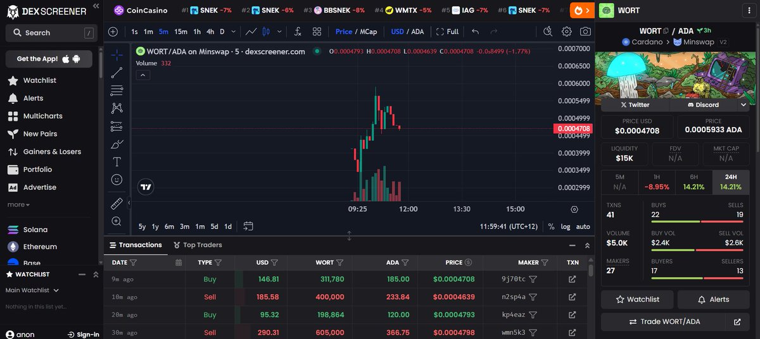Select the ruler measure tool

click(x=117, y=203)
